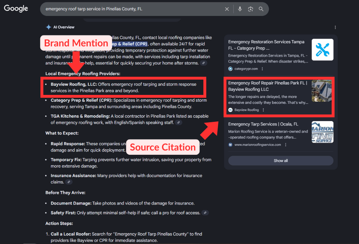The height and width of the screenshot is (244, 359).
Task: Open 'Emergency Tarp Services | Ocala, FL' source title
Action: point(263,124)
